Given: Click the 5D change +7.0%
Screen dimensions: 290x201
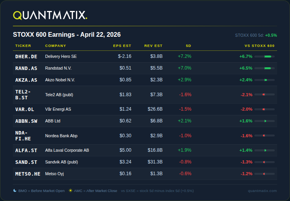Looking at the screenshot, I should pyautogui.click(x=185, y=68).
